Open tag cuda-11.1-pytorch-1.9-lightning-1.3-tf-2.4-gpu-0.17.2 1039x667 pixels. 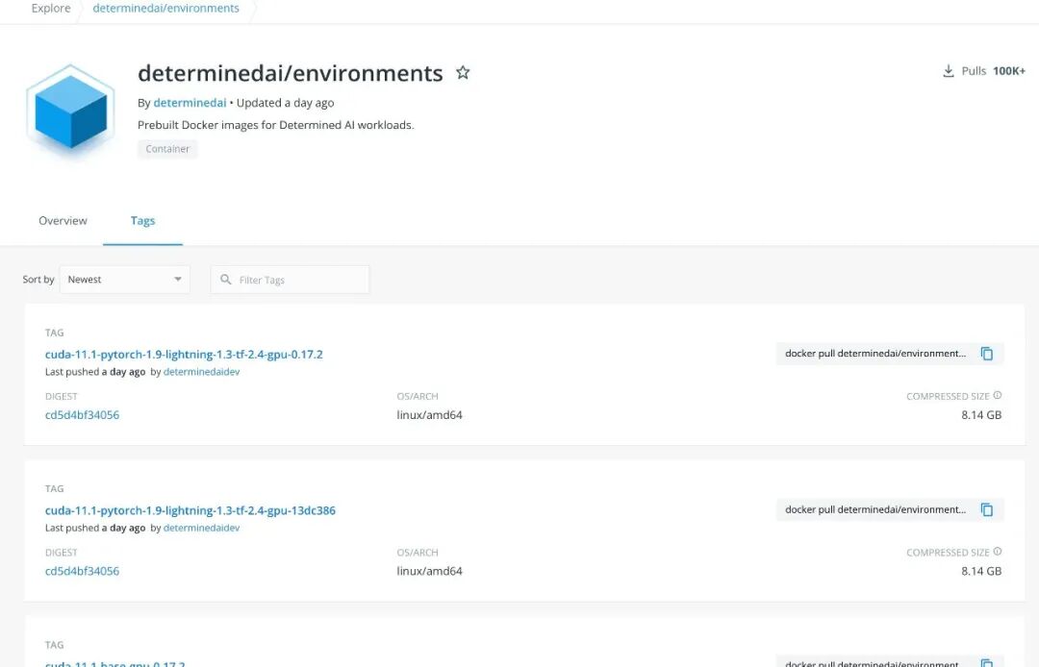(x=184, y=354)
